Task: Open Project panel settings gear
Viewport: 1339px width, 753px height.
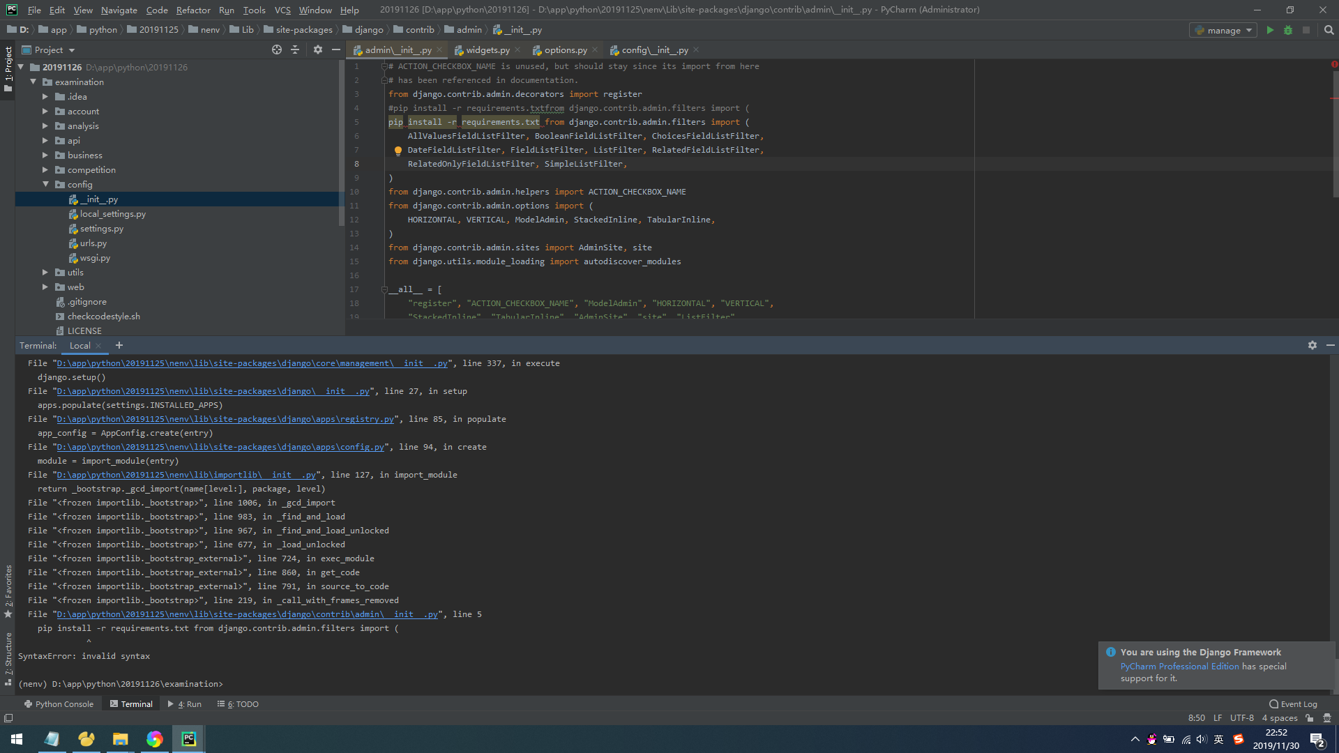Action: pos(318,50)
